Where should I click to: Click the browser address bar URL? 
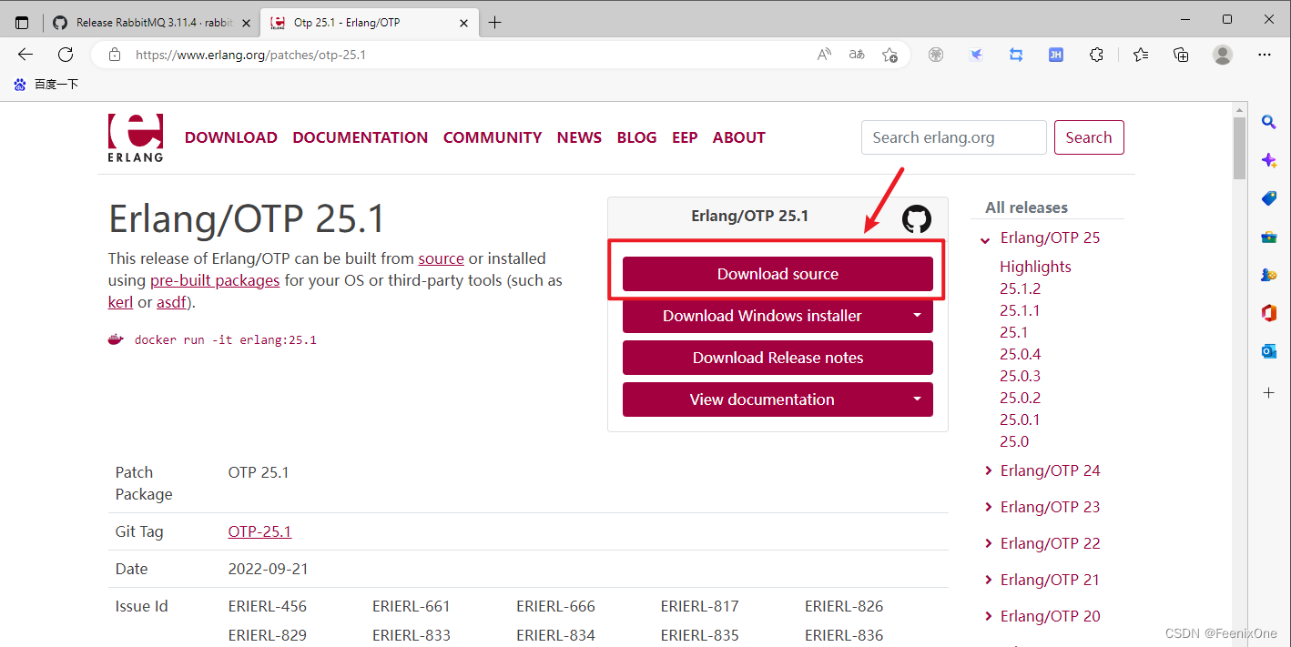click(250, 55)
